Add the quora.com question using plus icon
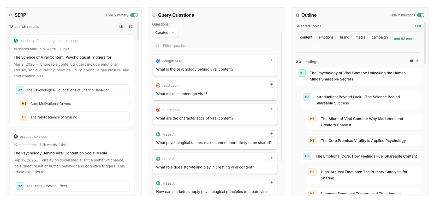The height and width of the screenshot is (200, 434). coord(272,109)
